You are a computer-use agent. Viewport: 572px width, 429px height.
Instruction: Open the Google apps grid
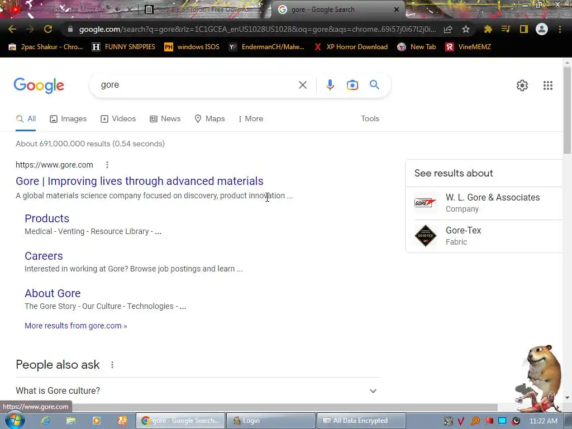[547, 85]
